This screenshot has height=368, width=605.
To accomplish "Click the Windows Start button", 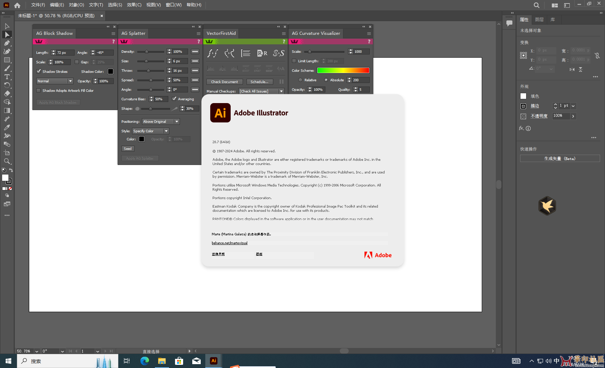I will tap(8, 361).
